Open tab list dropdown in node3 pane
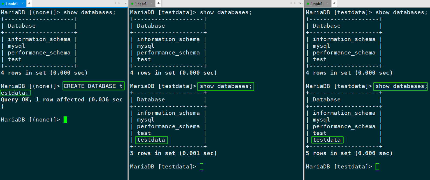This screenshot has width=430, height=180. (301, 3)
